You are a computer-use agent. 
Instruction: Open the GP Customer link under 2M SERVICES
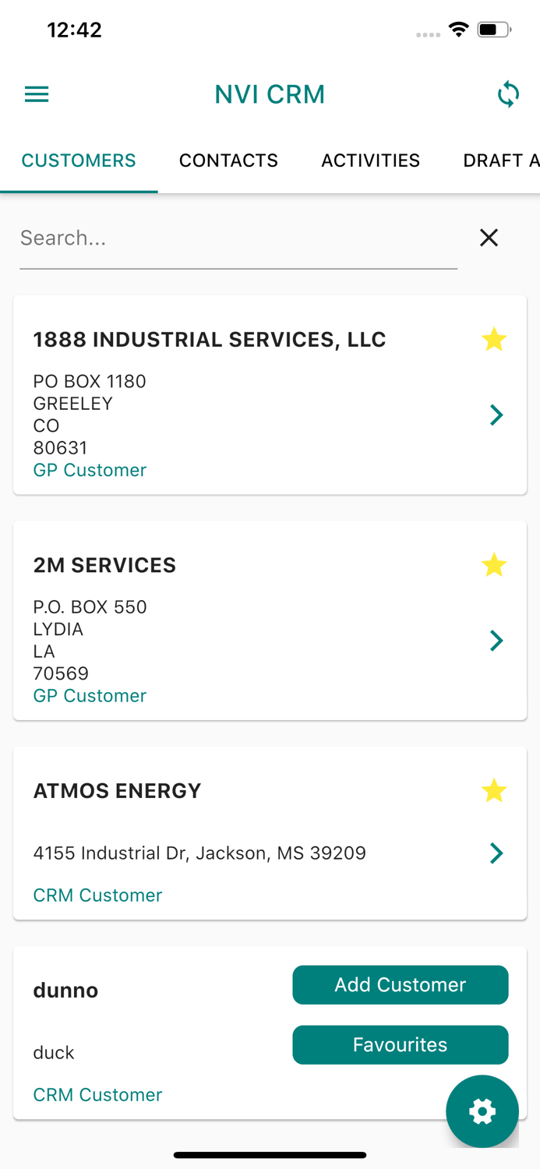coord(90,695)
